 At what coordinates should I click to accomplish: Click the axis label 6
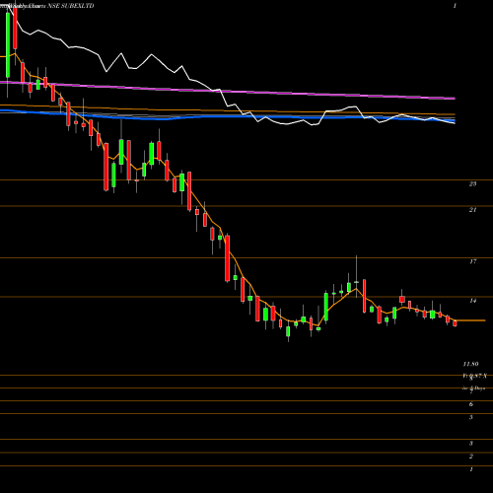pyautogui.click(x=471, y=404)
